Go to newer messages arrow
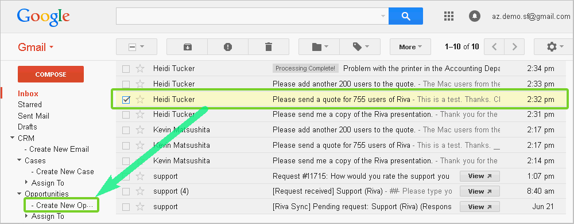The height and width of the screenshot is (224, 574). (494, 47)
